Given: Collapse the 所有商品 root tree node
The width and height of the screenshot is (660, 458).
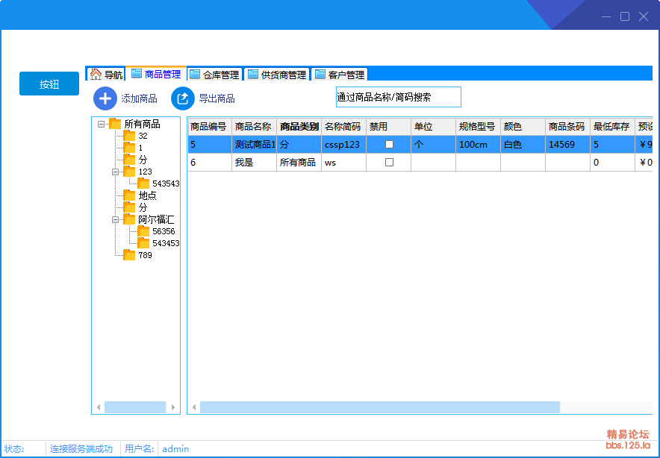Looking at the screenshot, I should [101, 124].
